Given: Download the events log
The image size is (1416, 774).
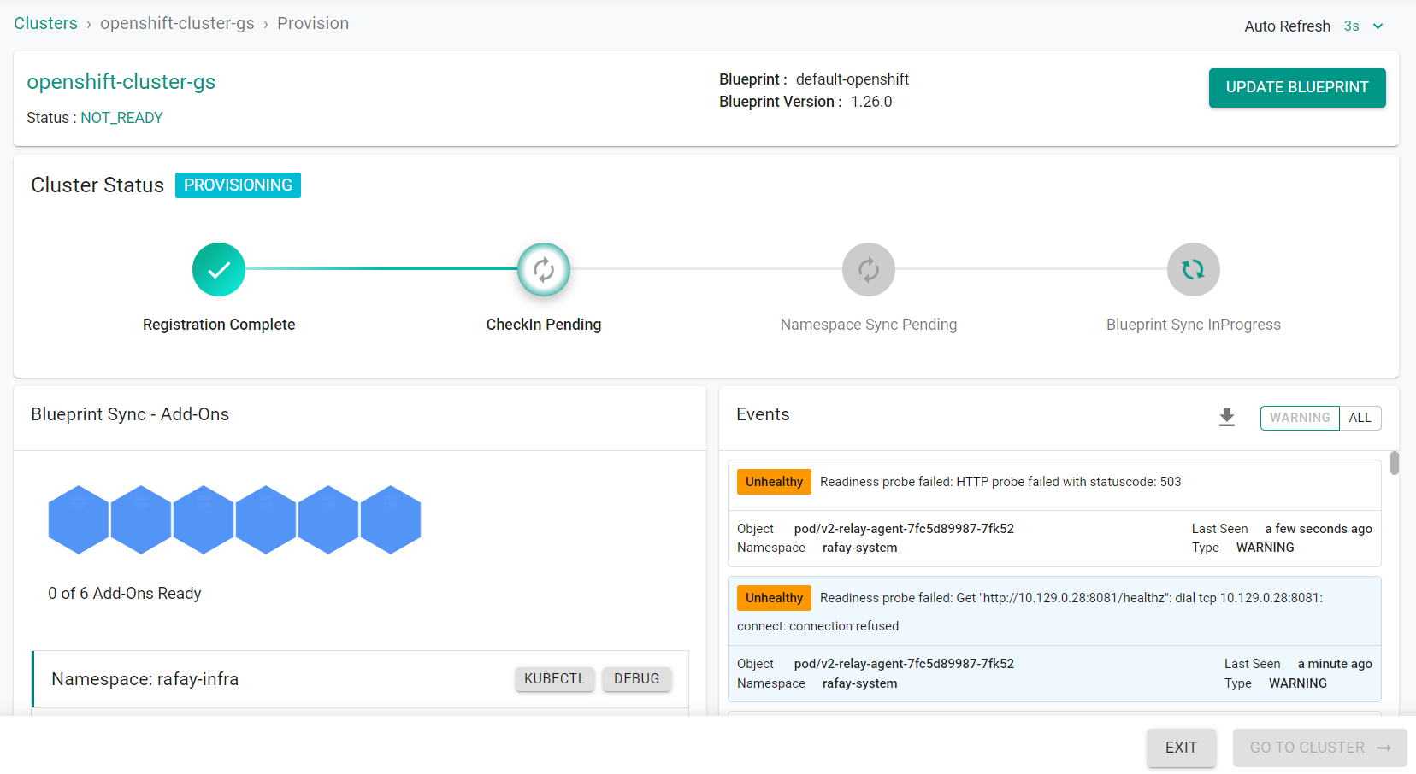Looking at the screenshot, I should click(1227, 417).
